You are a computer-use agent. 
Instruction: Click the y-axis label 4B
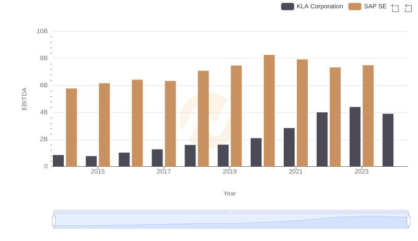pyautogui.click(x=44, y=112)
